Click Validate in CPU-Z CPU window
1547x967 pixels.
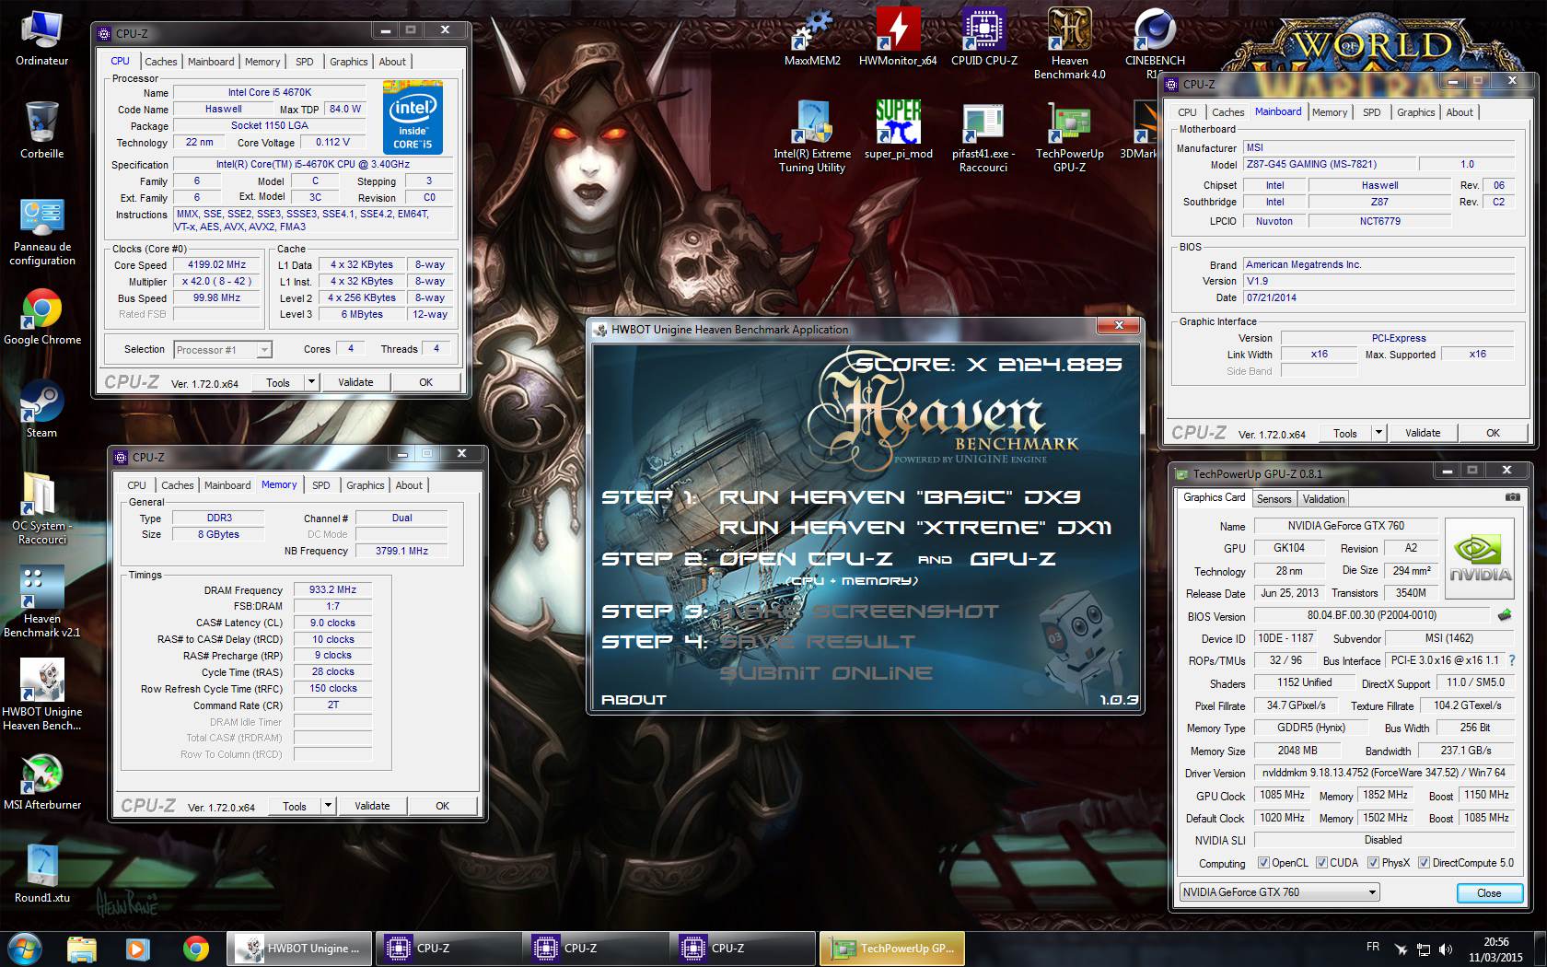click(355, 382)
